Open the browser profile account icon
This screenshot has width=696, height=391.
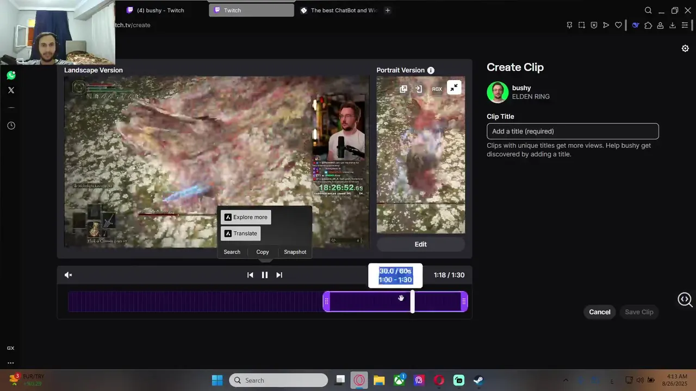[x=660, y=25]
